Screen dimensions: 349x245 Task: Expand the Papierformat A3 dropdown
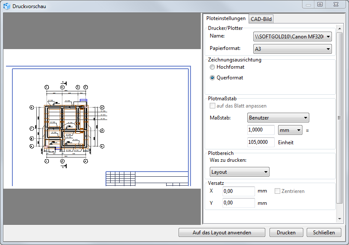pyautogui.click(x=292, y=49)
